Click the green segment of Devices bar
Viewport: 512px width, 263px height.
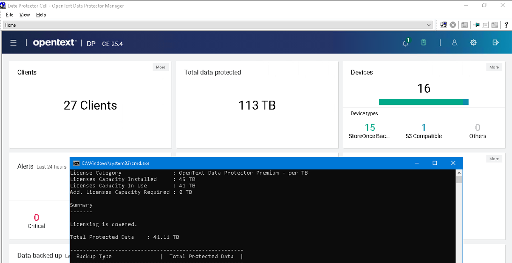tap(421, 102)
